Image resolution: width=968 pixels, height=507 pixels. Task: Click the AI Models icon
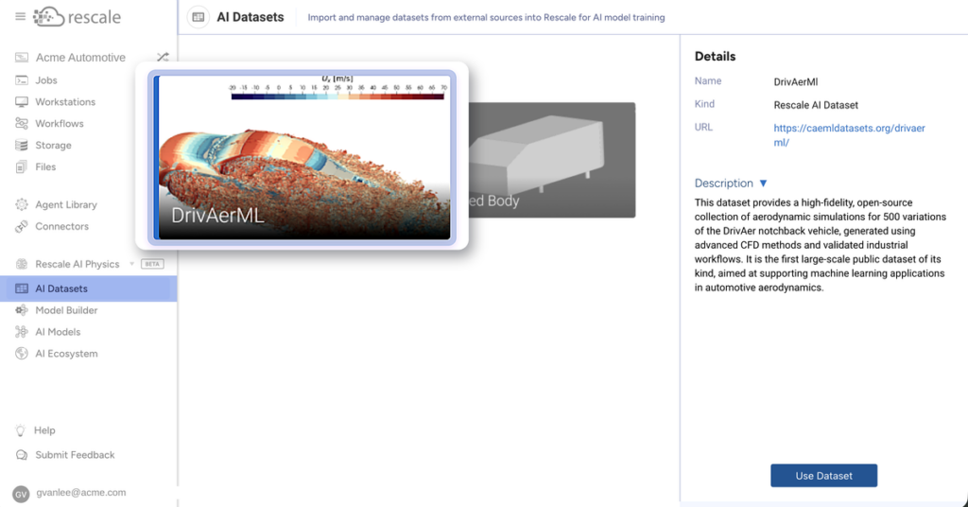coord(22,332)
